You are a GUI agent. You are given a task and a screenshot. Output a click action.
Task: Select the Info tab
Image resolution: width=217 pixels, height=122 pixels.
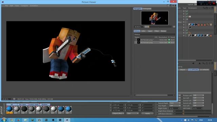(143, 31)
